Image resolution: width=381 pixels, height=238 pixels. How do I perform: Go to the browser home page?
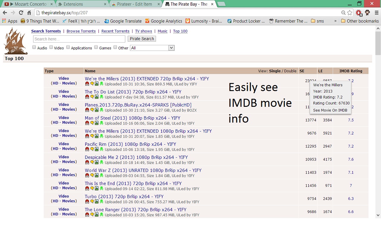point(29,13)
